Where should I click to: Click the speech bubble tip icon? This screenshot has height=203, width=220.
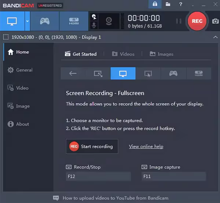[56, 198]
